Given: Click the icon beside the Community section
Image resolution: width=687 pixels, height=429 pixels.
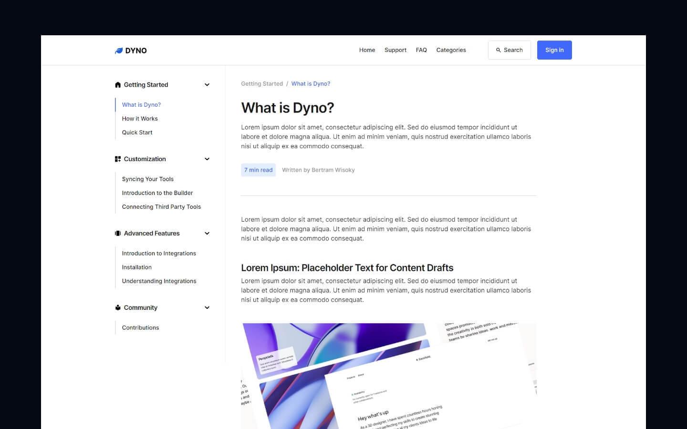Looking at the screenshot, I should click(x=118, y=307).
